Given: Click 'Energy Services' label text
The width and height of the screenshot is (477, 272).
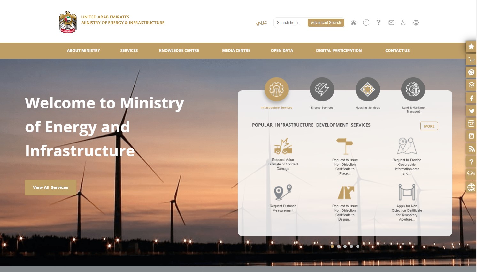Looking at the screenshot, I should (322, 108).
